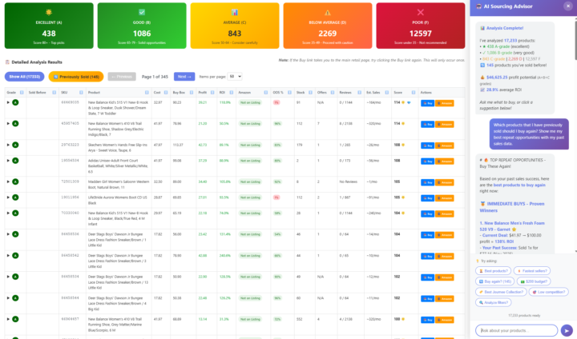Expand the row for SKU 45957405
Viewport: 577px width, 339px height.
pyautogui.click(x=8, y=123)
